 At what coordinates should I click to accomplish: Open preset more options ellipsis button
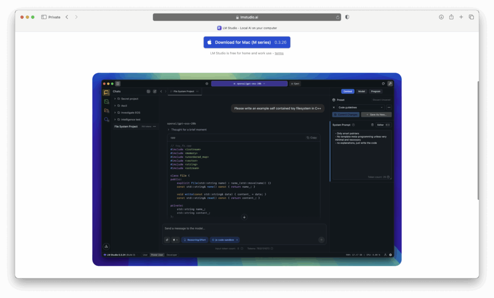click(389, 107)
